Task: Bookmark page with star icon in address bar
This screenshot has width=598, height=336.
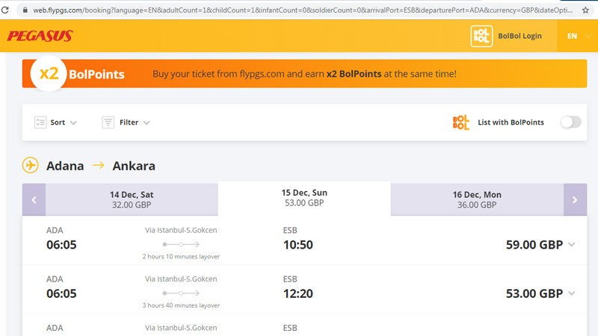Action: point(585,10)
